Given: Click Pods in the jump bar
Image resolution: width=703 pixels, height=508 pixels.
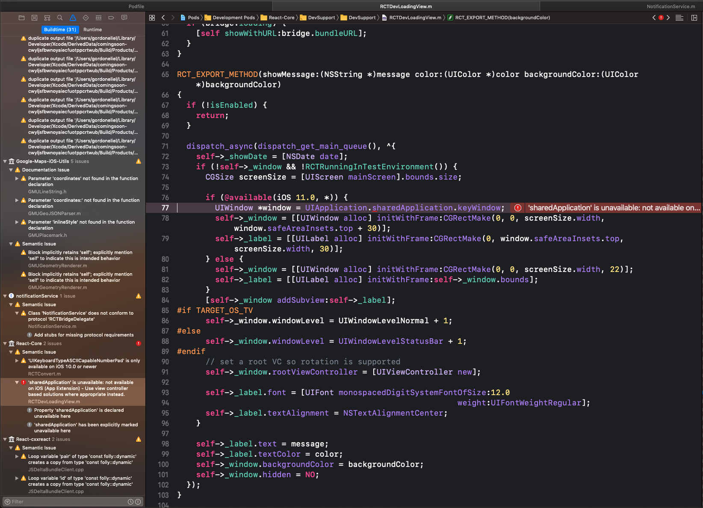Looking at the screenshot, I should (x=190, y=18).
